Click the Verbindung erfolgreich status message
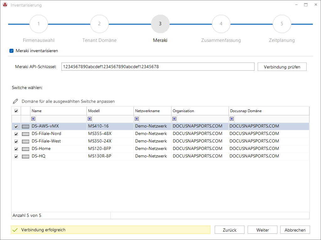Screen dimensions: 321x240 click(x=111, y=230)
